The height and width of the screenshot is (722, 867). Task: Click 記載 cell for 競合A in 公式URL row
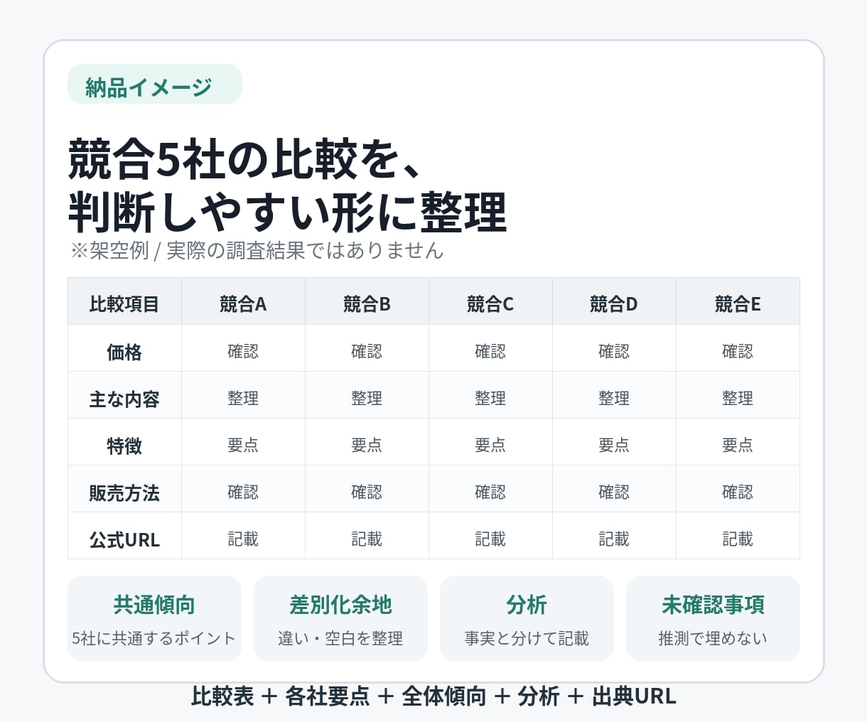[x=243, y=536]
